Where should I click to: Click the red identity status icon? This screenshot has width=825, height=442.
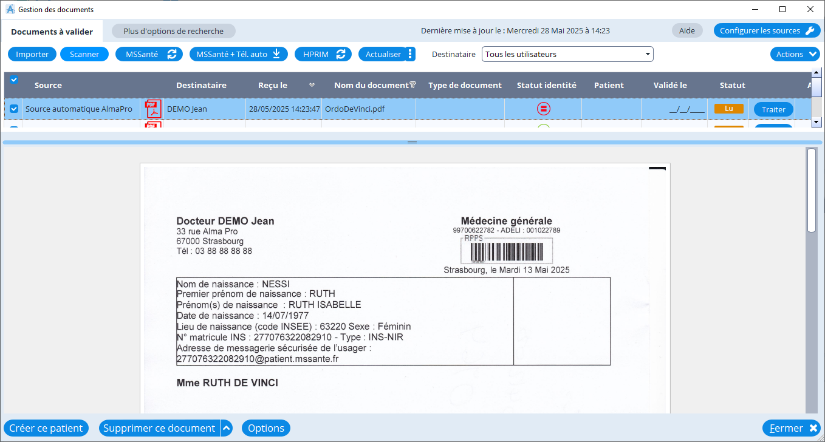pos(543,109)
